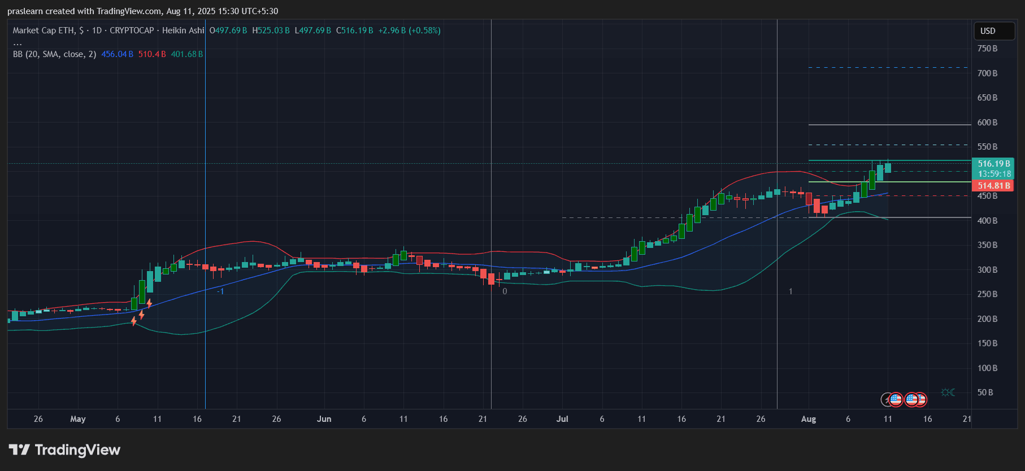Click the Jun label on time axis

pyautogui.click(x=324, y=419)
